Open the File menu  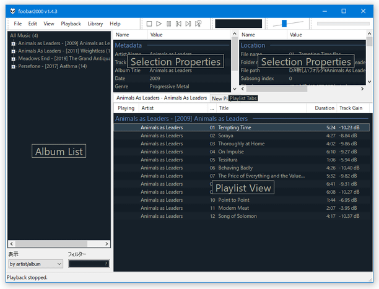(x=17, y=24)
